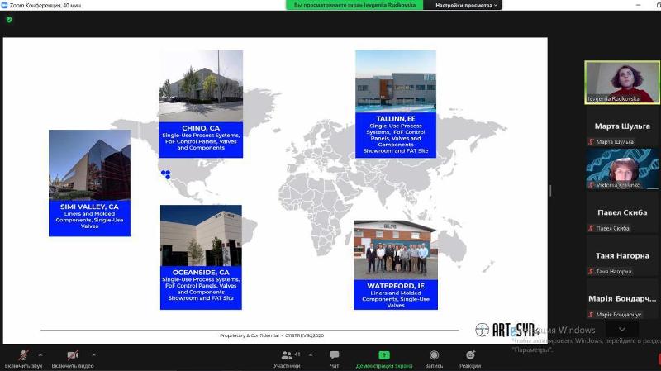The image size is (661, 371).
Task: Click muted mic icon beside Марта Шульга
Action: pyautogui.click(x=591, y=141)
